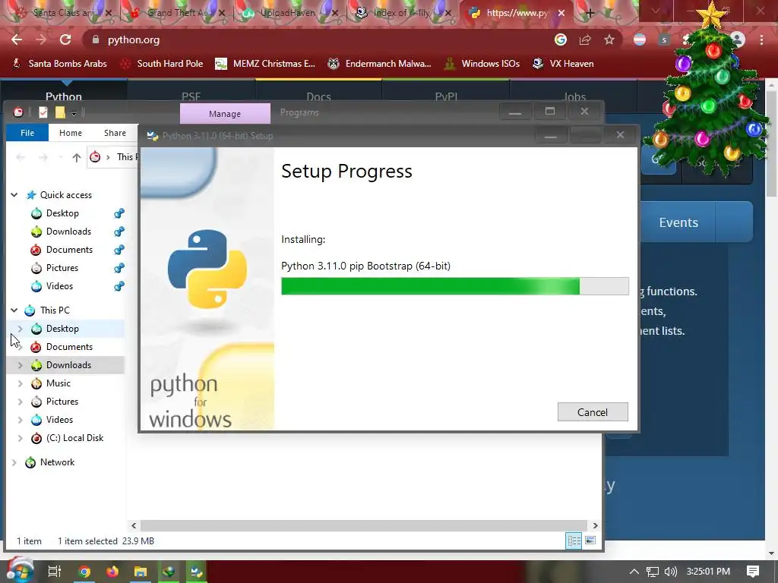The image size is (778, 583).
Task: Open Windows ISOs bookmark
Action: pyautogui.click(x=482, y=64)
